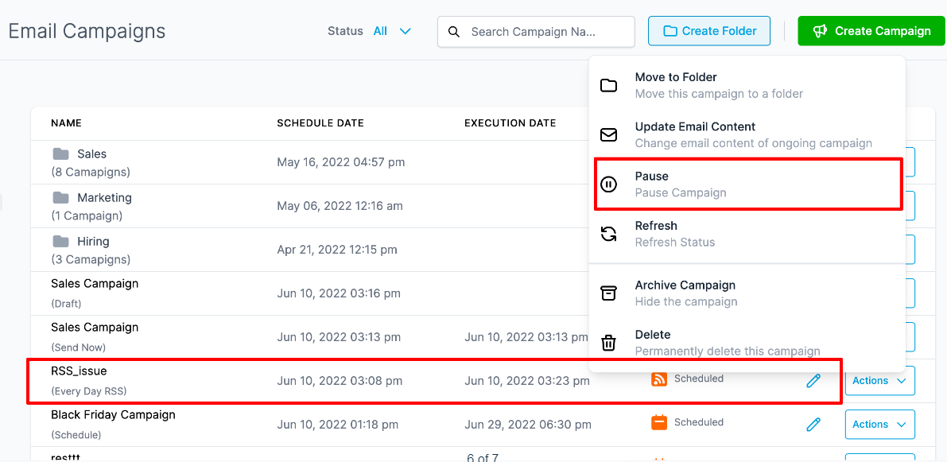Click the Sales folder icon
The width and height of the screenshot is (947, 462).
tap(60, 154)
